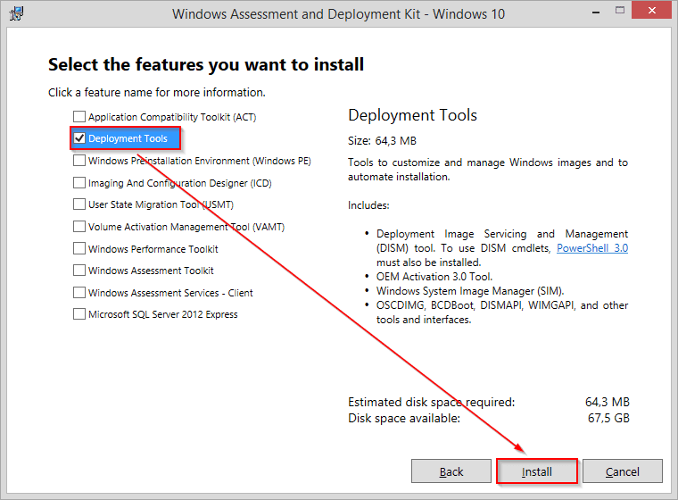The height and width of the screenshot is (500, 678).
Task: Click the Size: 64,3 MB text
Action: 382,141
